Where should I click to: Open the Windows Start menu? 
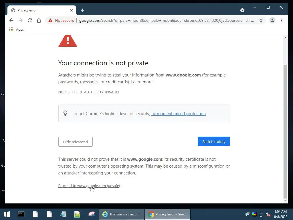point(7,214)
